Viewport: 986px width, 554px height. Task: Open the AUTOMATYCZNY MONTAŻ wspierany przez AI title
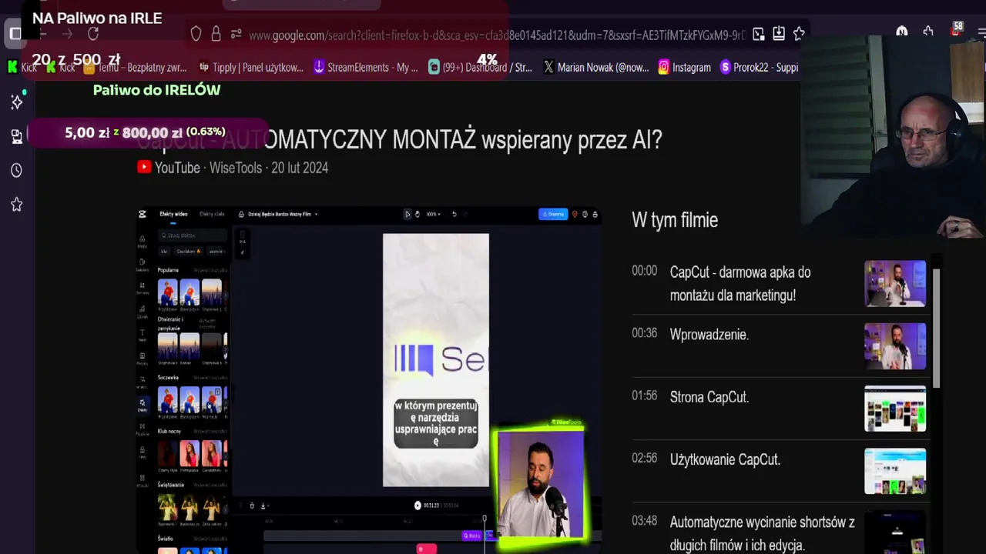pyautogui.click(x=399, y=139)
